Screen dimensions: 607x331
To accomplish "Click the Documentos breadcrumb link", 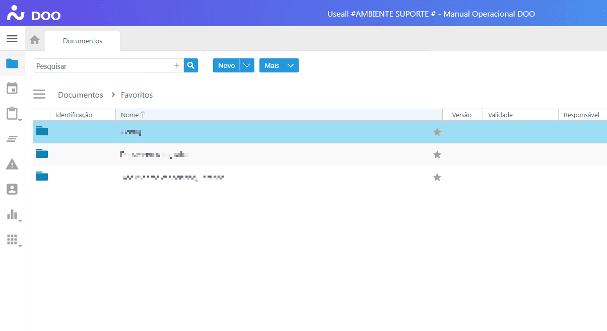I will pos(81,95).
